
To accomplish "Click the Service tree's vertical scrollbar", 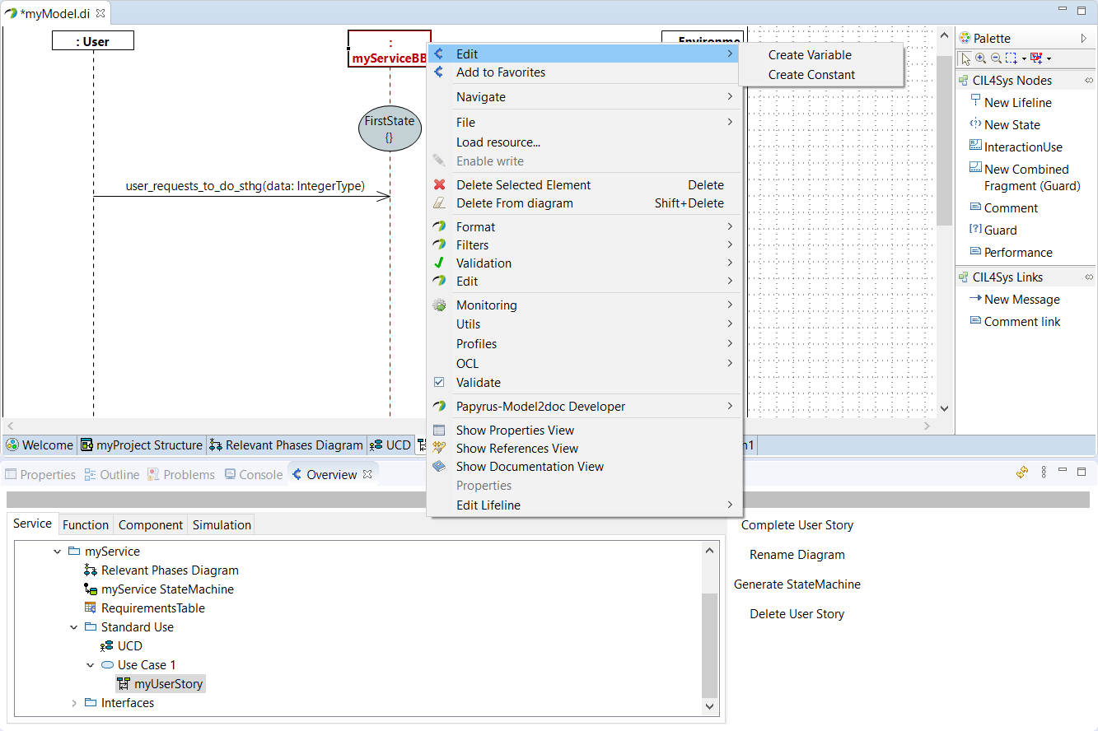I will click(710, 645).
